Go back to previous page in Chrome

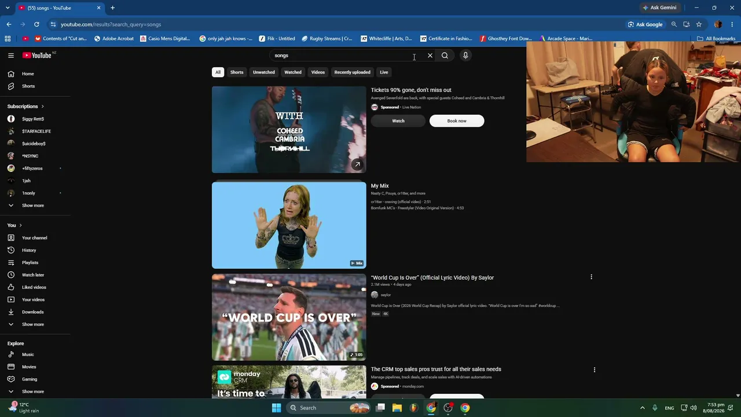(x=9, y=24)
